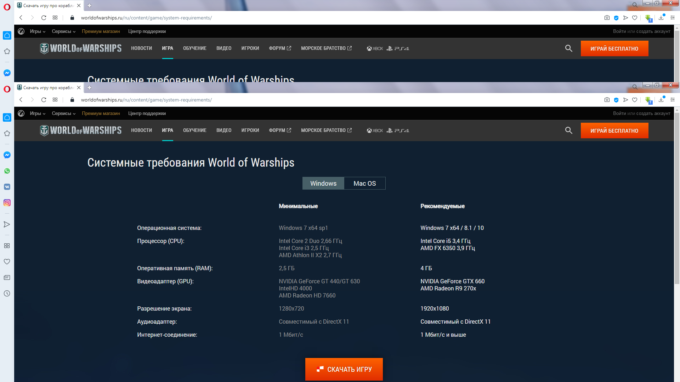Open Премиум магазин link in front window
Viewport: 680px width, 382px height.
click(101, 114)
